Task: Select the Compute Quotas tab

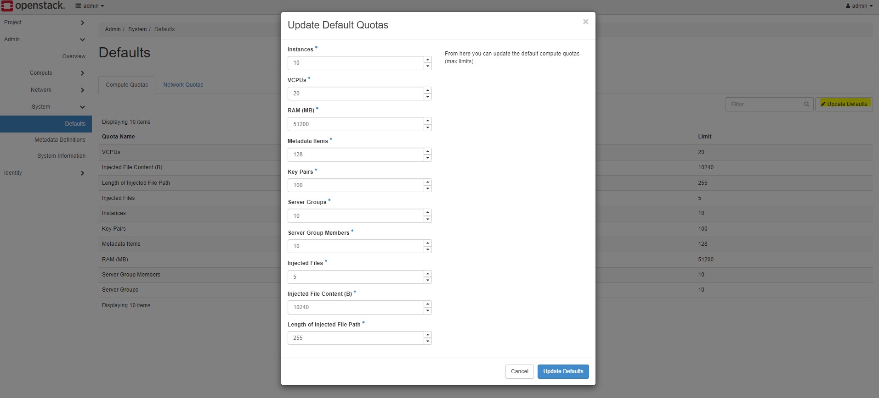Action: (127, 85)
